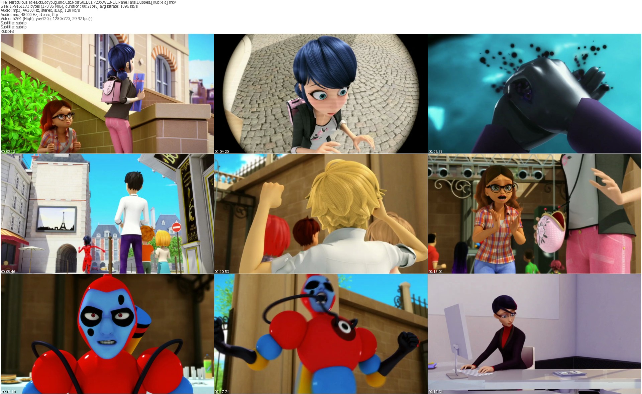The height and width of the screenshot is (394, 642).
Task: Select the frame of the villain with raised fists
Action: click(321, 334)
